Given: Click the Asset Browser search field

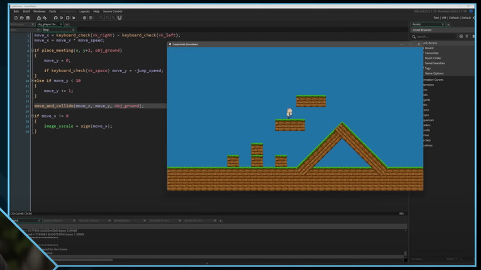Looking at the screenshot, I should (435, 36).
